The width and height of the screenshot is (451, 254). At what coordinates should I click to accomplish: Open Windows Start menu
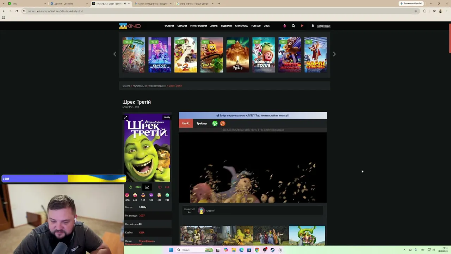(171, 250)
